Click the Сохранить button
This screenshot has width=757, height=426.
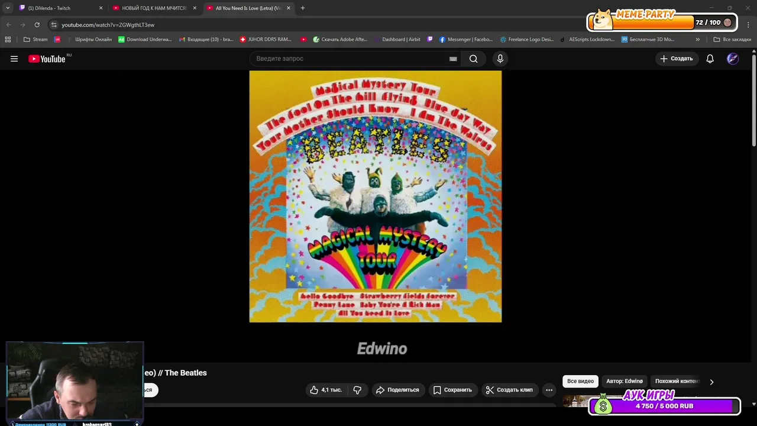click(x=452, y=390)
